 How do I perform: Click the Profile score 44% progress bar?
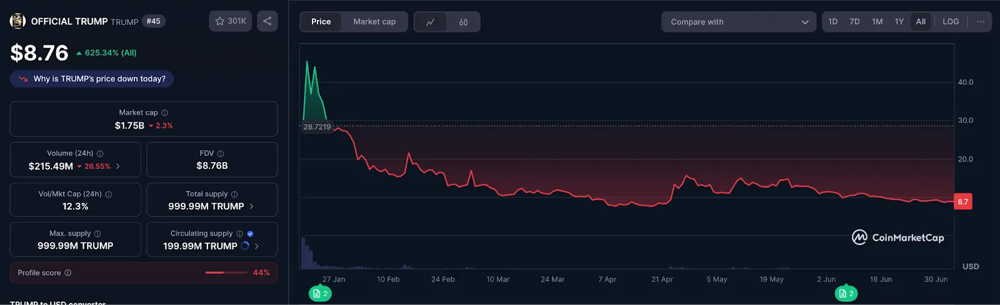226,273
